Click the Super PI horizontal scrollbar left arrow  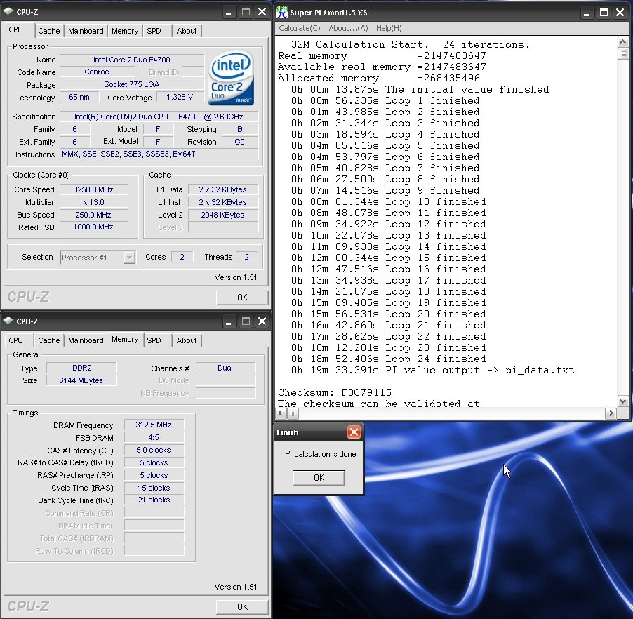click(x=281, y=413)
